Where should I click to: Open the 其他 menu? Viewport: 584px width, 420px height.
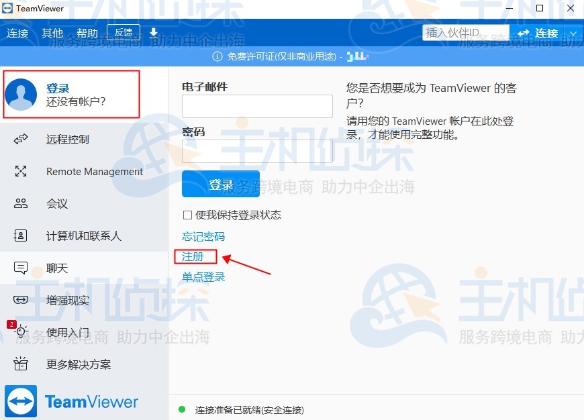(x=52, y=32)
